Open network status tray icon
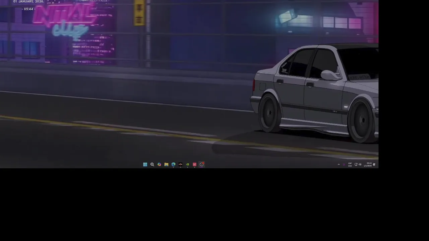429x241 pixels. 356,164
